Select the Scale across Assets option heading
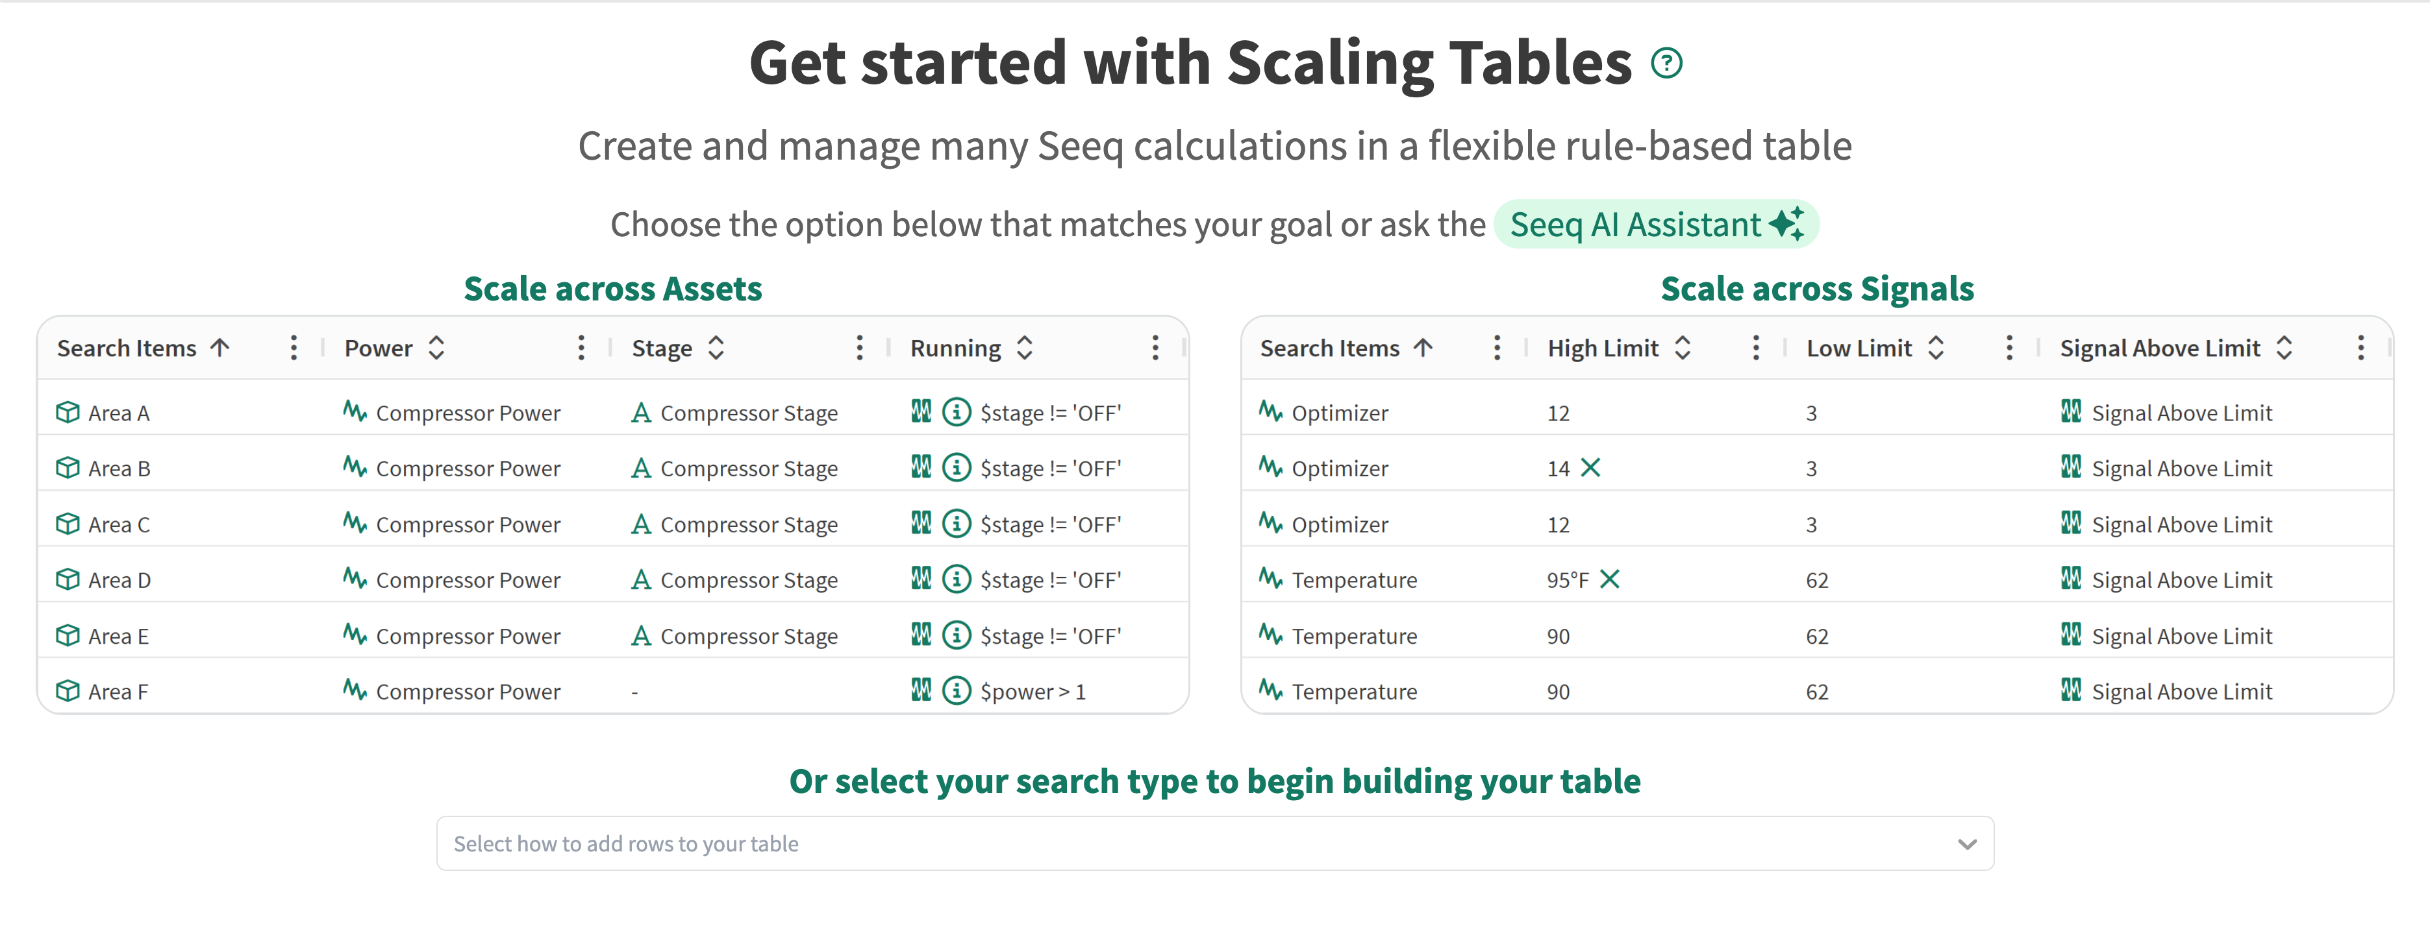The width and height of the screenshot is (2430, 928). 613,289
